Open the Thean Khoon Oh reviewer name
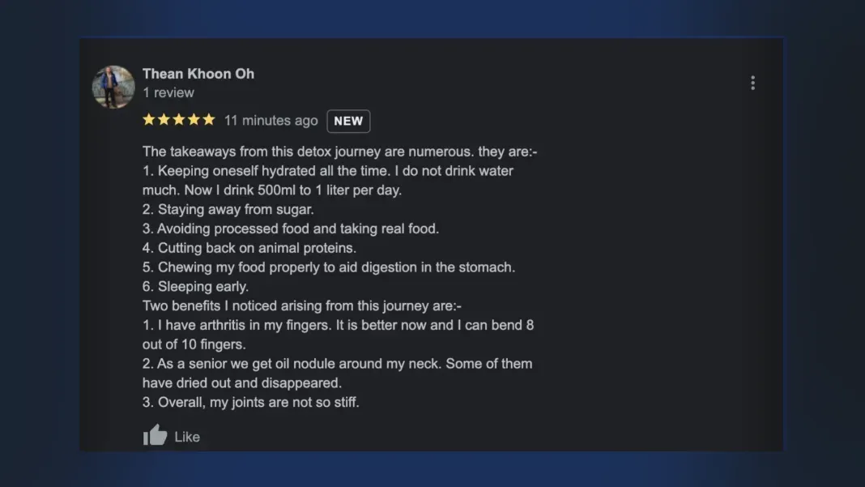Viewport: 865px width, 487px height. click(x=198, y=74)
